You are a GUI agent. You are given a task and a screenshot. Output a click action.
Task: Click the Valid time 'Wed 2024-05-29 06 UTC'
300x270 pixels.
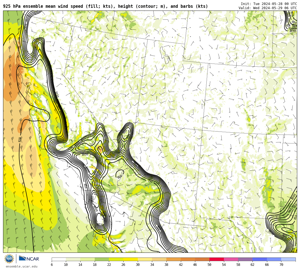(x=275, y=8)
